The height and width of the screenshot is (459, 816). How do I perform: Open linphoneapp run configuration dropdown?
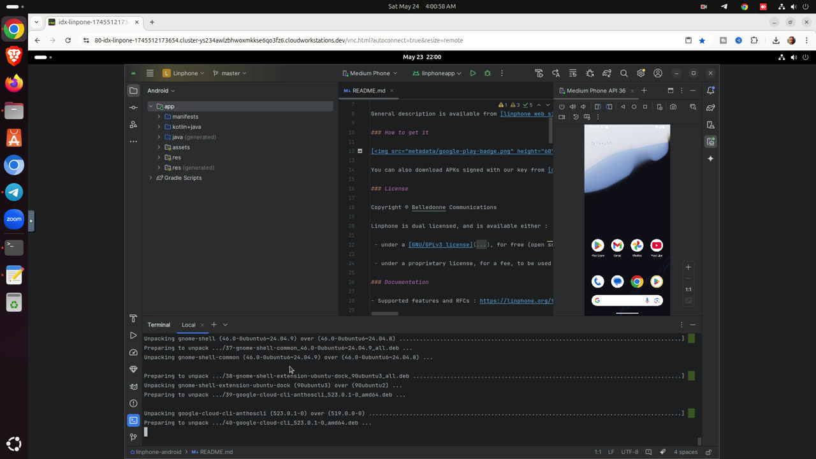437,73
